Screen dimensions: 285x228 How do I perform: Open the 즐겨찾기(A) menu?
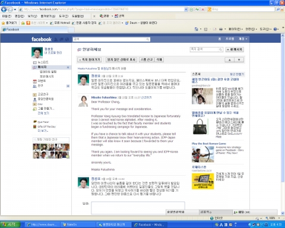point(48,16)
